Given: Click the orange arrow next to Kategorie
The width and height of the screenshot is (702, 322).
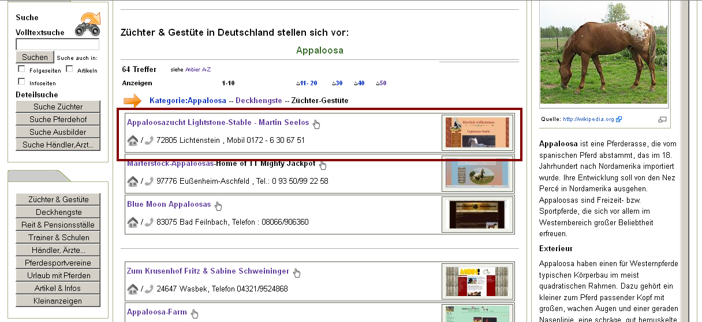Looking at the screenshot, I should coord(133,101).
